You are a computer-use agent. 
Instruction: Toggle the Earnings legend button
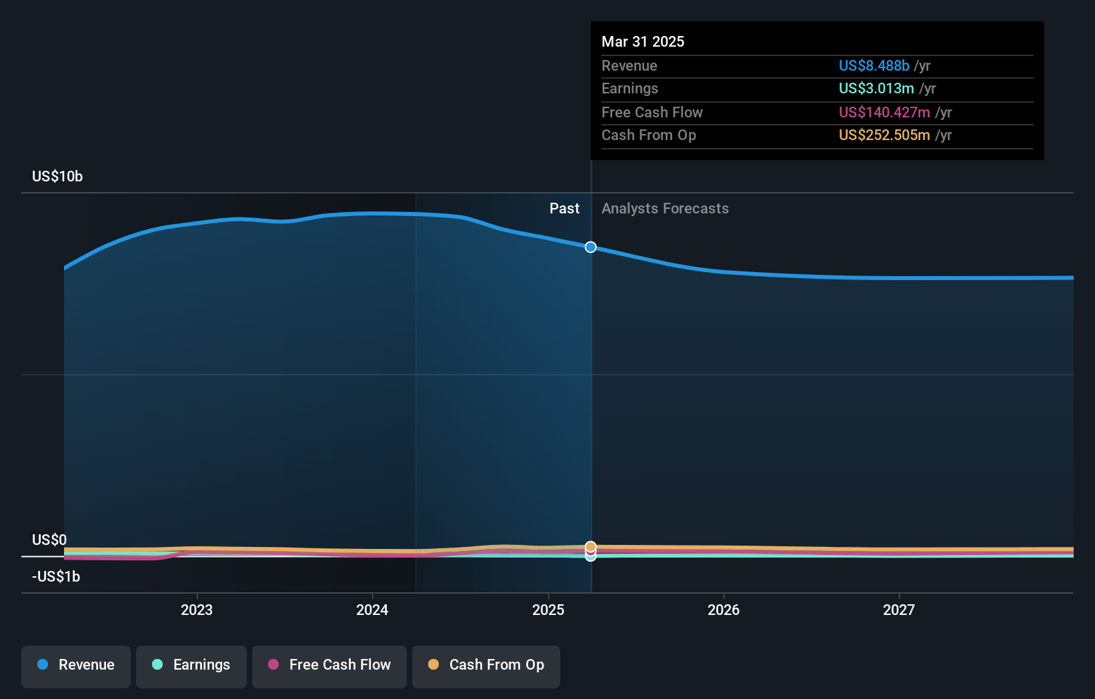(191, 666)
